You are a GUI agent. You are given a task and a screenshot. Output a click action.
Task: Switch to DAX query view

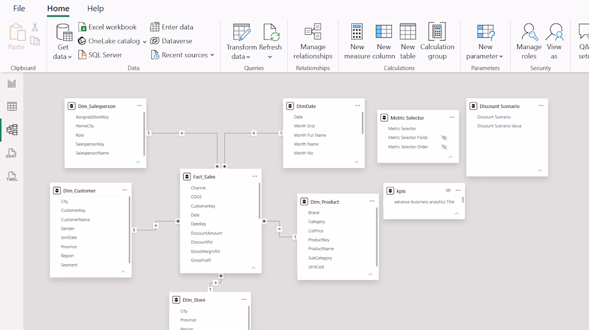coord(11,153)
